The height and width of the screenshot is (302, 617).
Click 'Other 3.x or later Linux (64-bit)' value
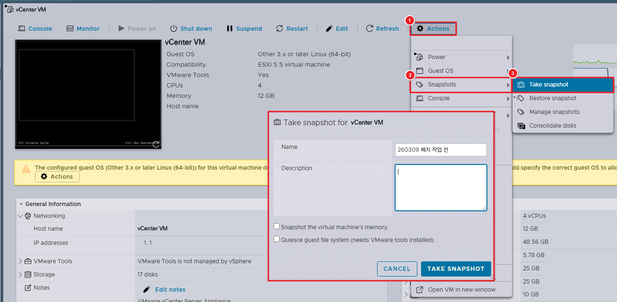click(304, 54)
